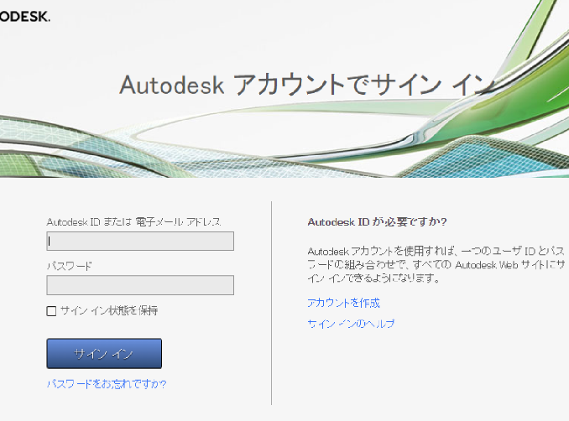Open the パスワードをお忘れですか? link
The image size is (569, 421).
pyautogui.click(x=107, y=384)
